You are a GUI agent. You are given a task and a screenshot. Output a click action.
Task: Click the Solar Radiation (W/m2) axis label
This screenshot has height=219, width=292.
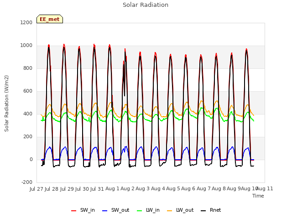(6, 104)
